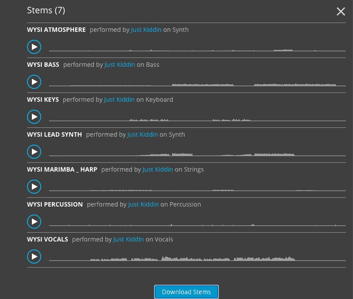Open Just Kiddin link on MARIMBA _ HARP stem

pos(158,169)
